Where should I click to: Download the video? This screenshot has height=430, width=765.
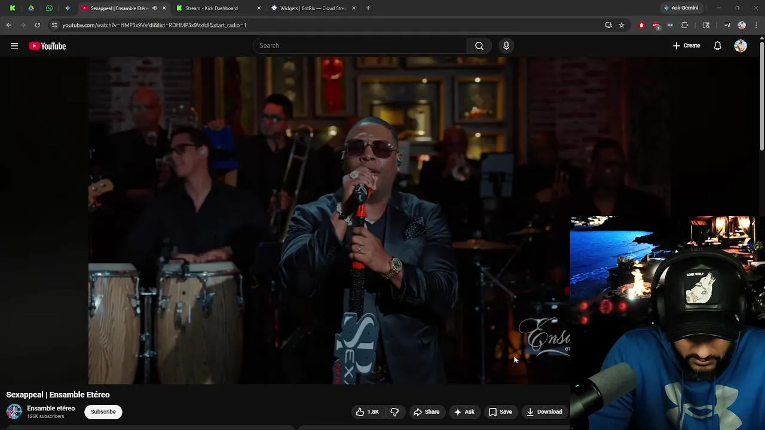tap(544, 412)
